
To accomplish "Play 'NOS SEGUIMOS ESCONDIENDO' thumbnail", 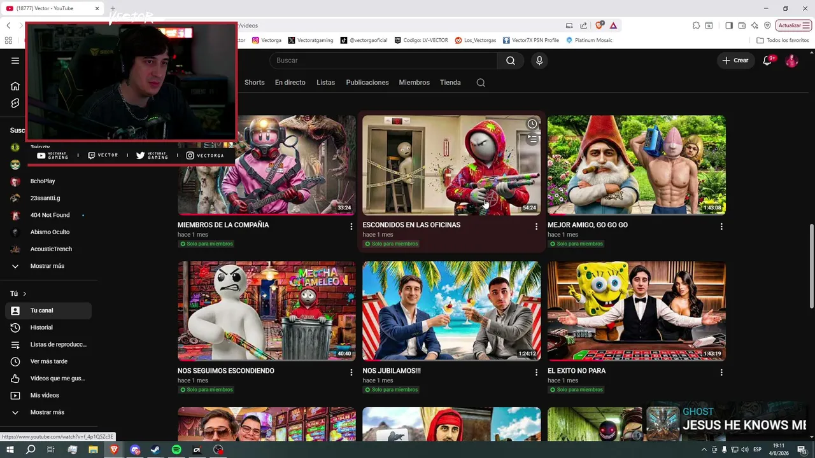I will pos(267,311).
